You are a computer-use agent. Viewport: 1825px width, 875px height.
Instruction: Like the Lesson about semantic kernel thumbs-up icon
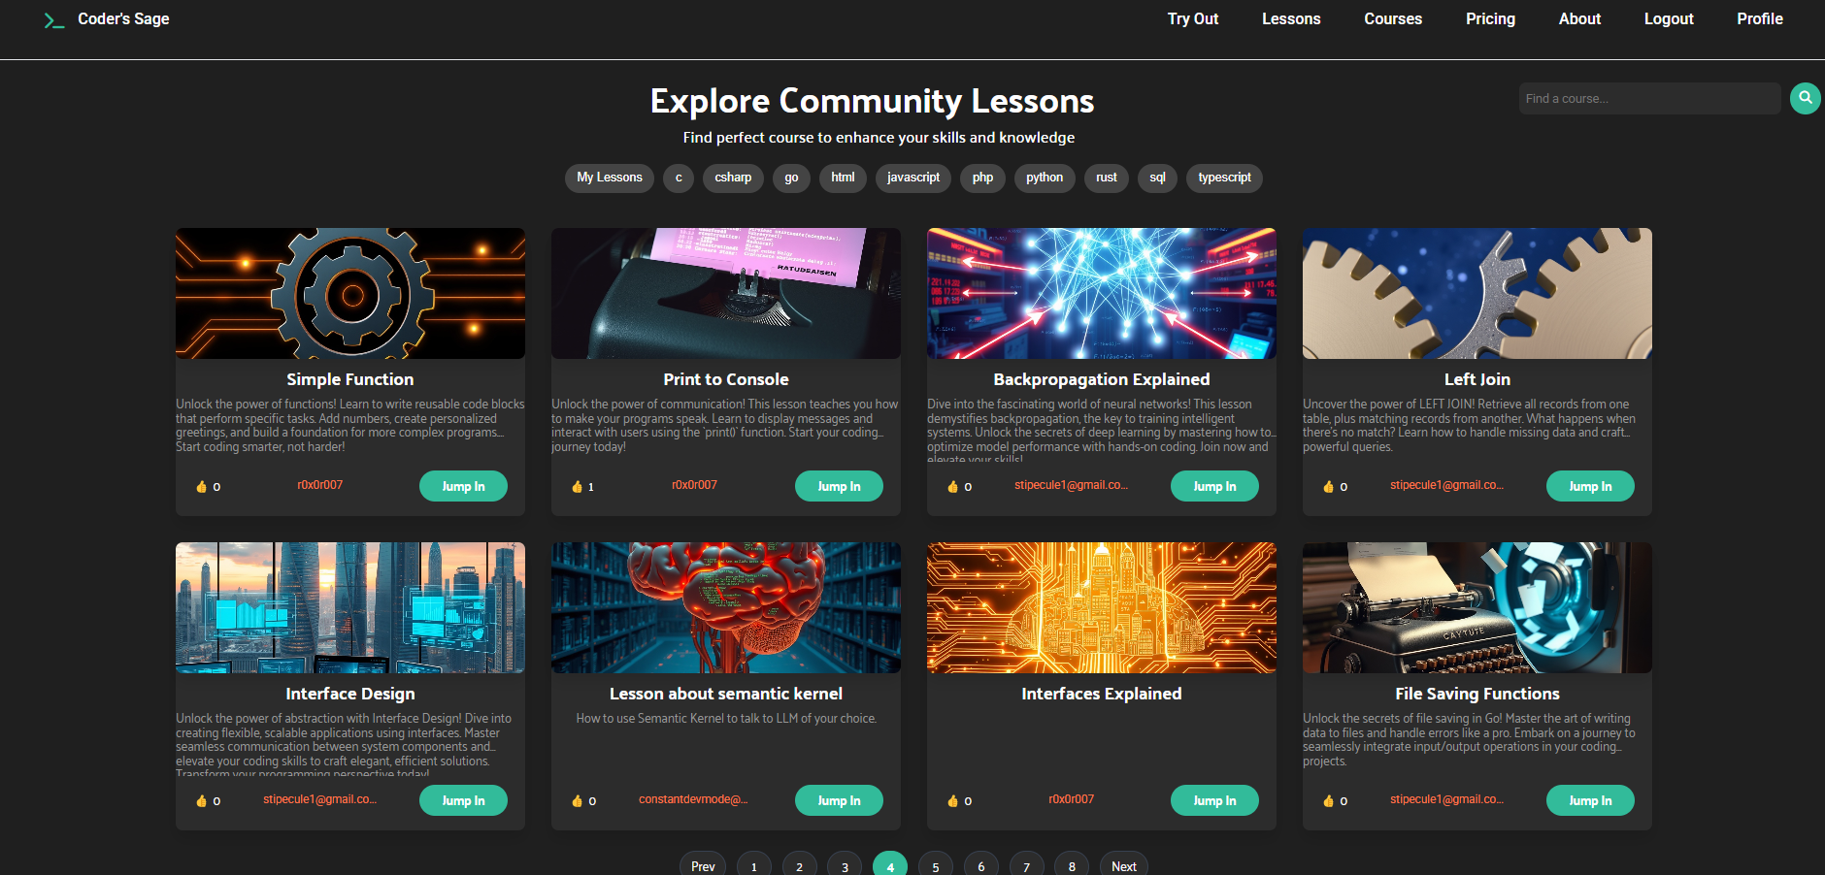coord(577,800)
